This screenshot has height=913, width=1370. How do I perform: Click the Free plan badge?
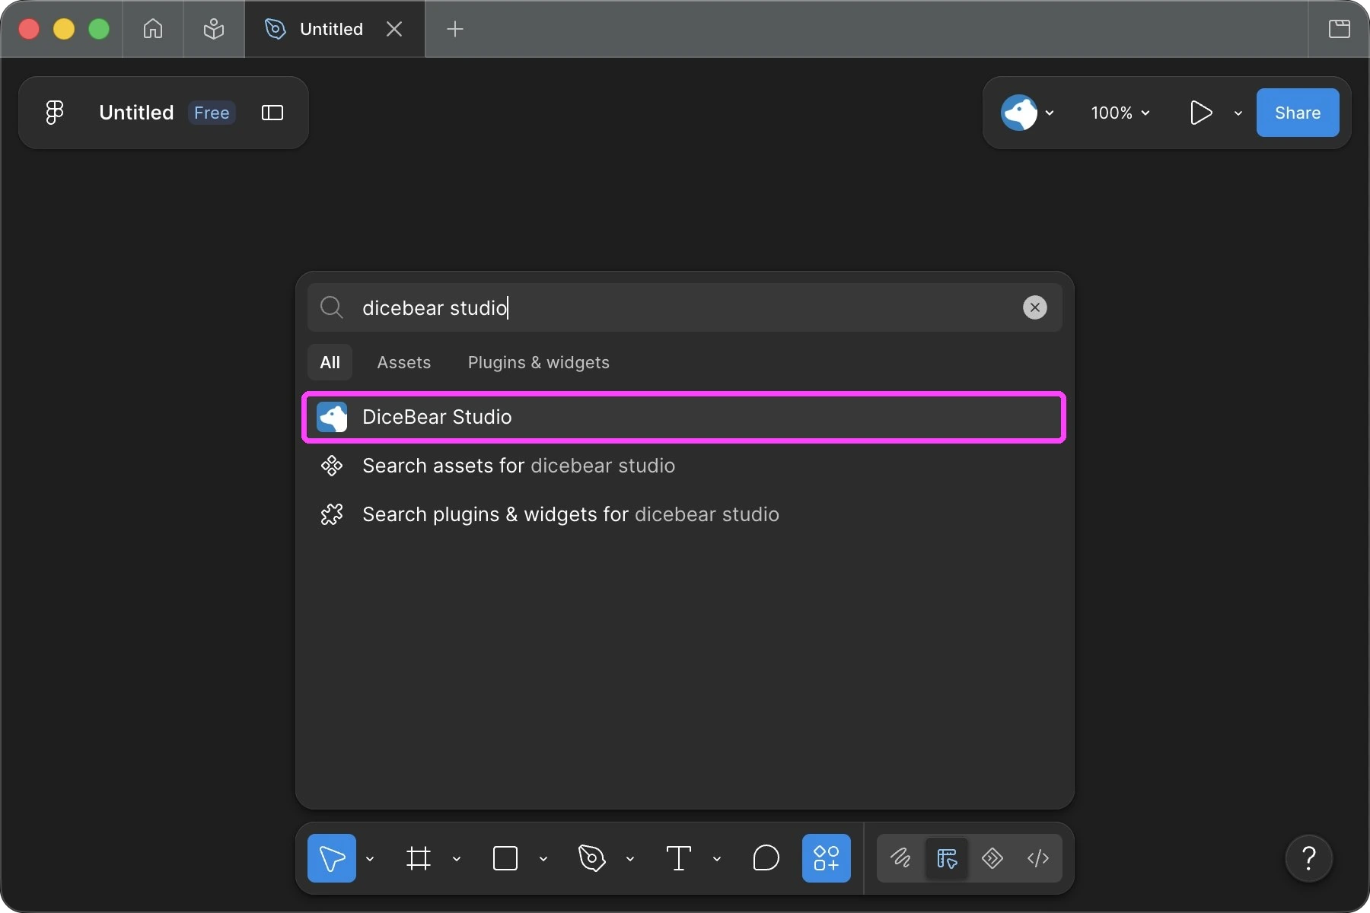pyautogui.click(x=212, y=113)
